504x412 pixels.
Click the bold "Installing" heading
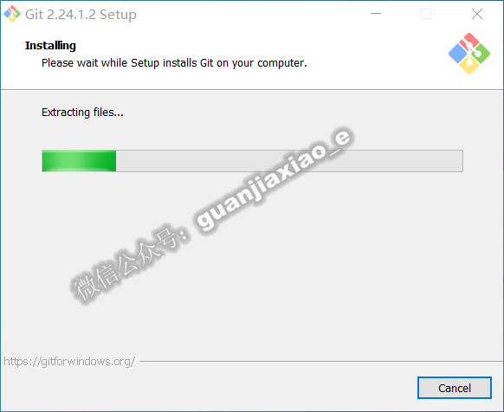pyautogui.click(x=50, y=46)
